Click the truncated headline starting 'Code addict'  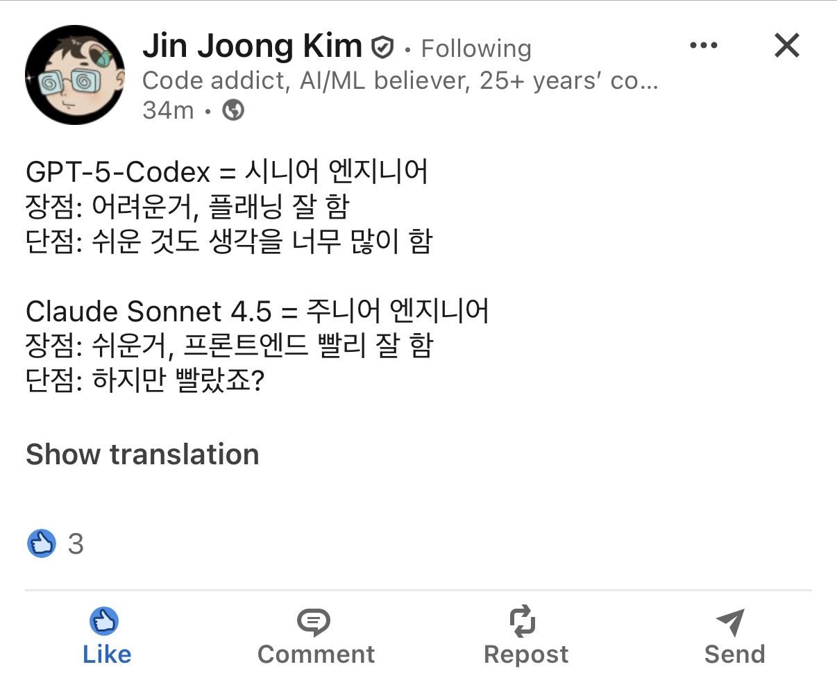[400, 81]
